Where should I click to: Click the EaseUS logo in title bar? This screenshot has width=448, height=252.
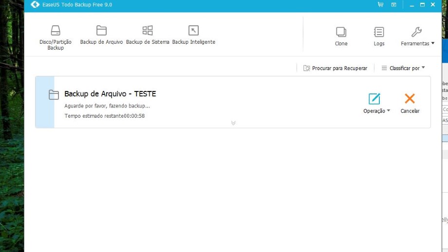pos(35,5)
